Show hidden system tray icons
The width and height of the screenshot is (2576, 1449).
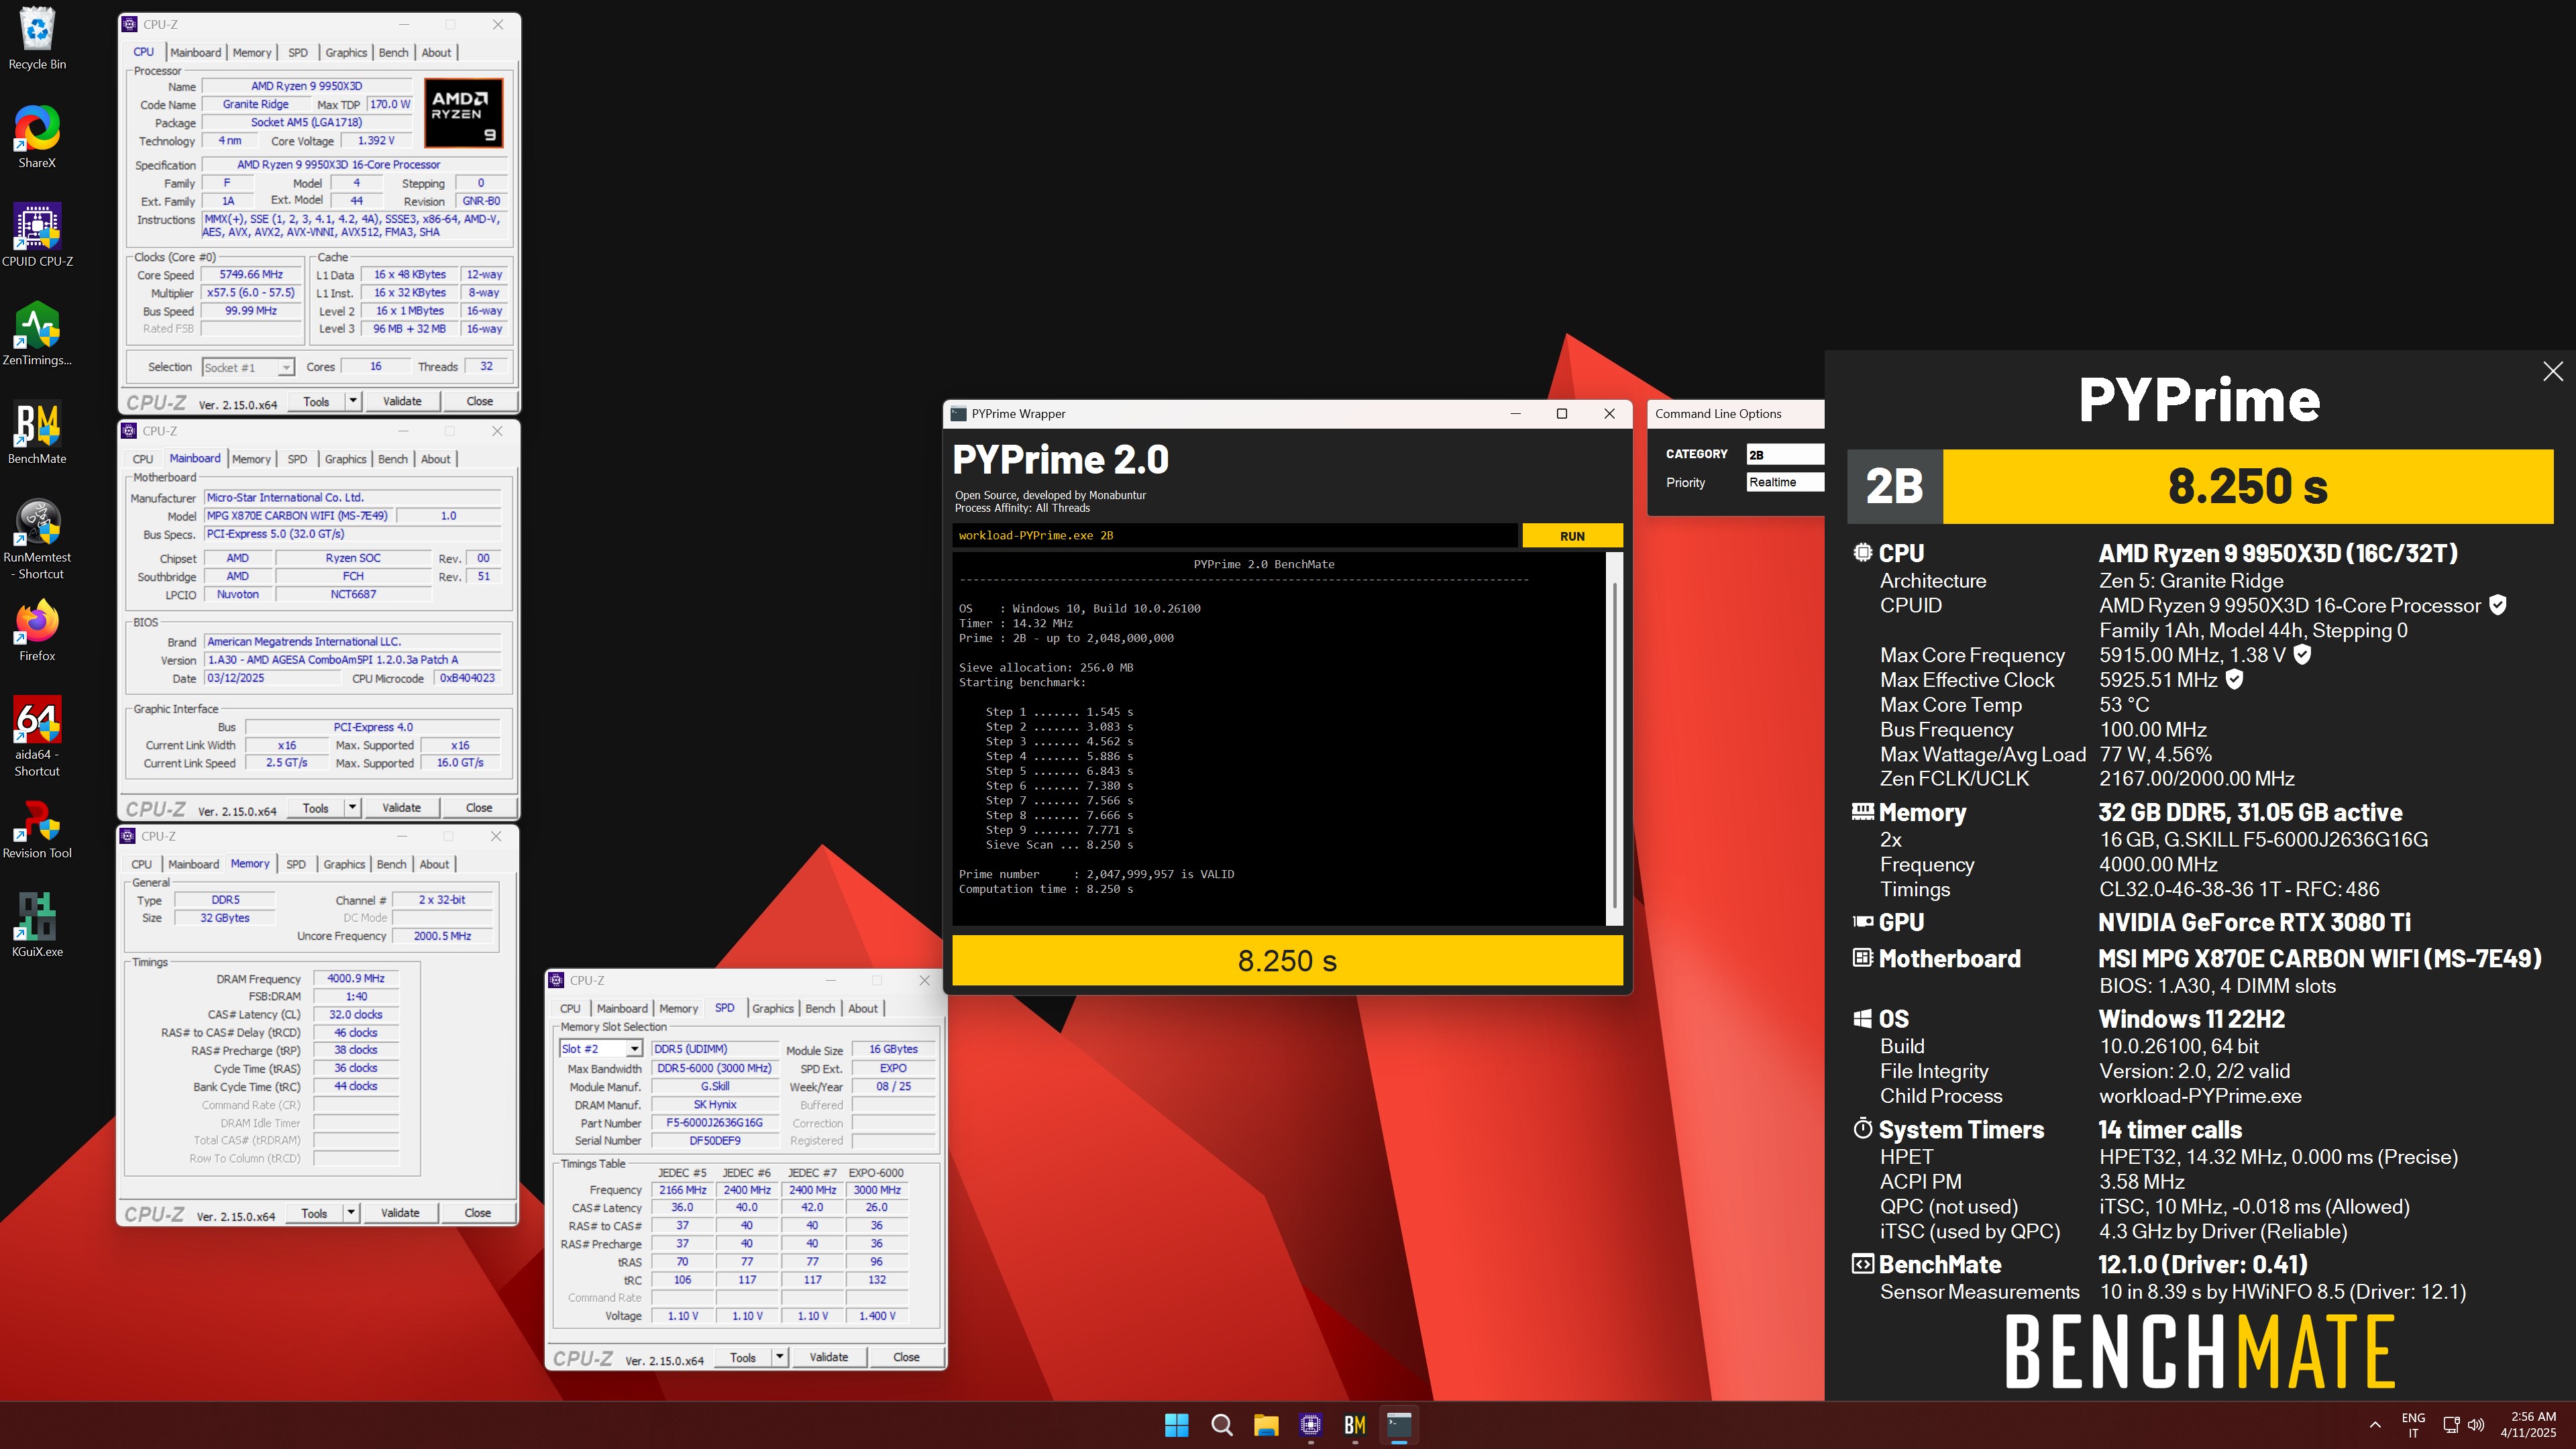pyautogui.click(x=2375, y=1425)
